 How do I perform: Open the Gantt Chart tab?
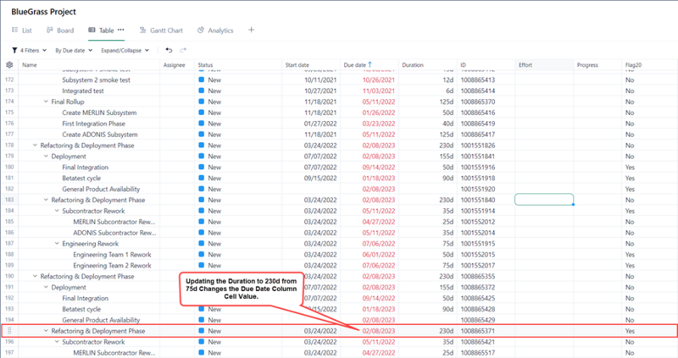tap(161, 30)
